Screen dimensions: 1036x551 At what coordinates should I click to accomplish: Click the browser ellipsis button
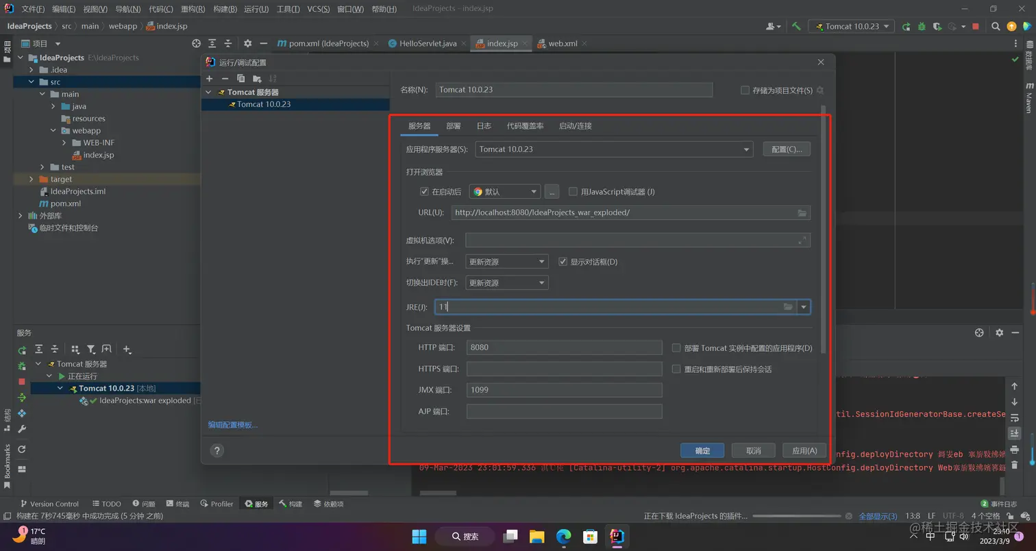click(x=553, y=192)
